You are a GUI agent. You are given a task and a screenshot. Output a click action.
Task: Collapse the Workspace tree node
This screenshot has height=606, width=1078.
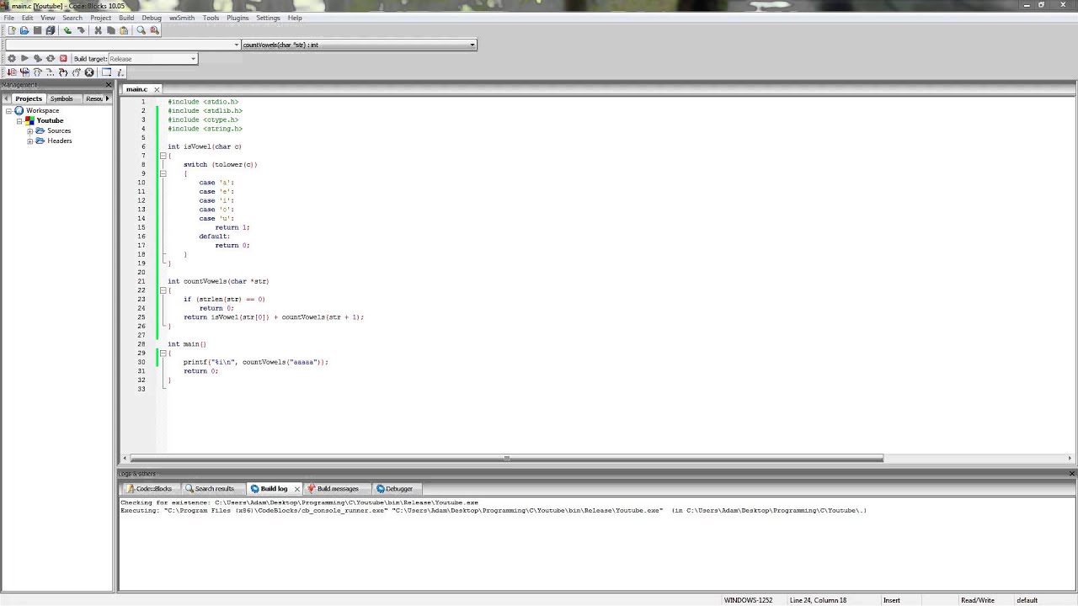[x=8, y=111]
